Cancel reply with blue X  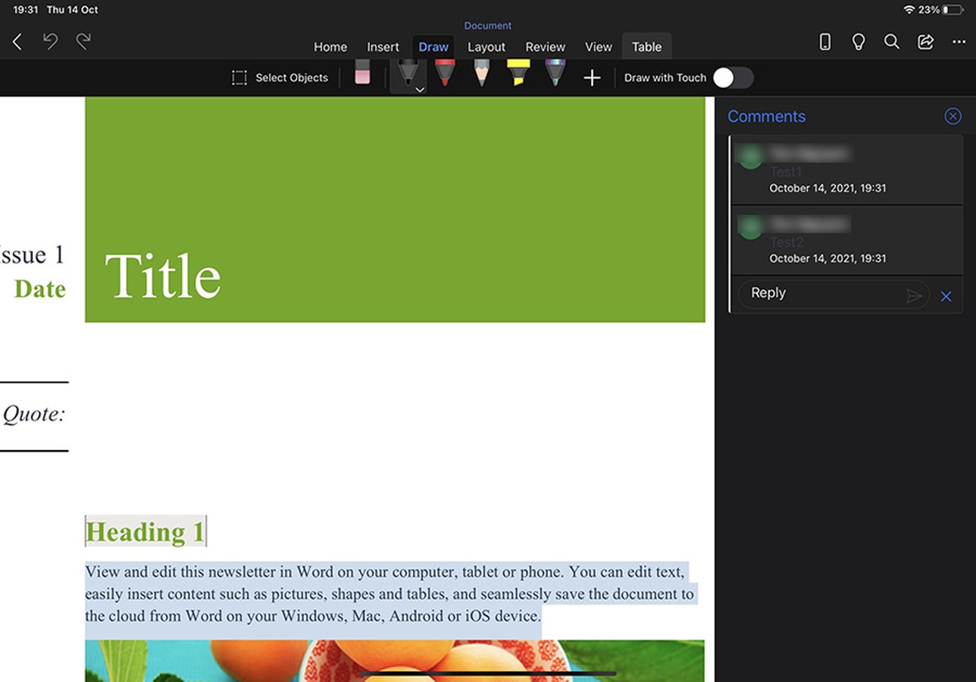point(946,296)
